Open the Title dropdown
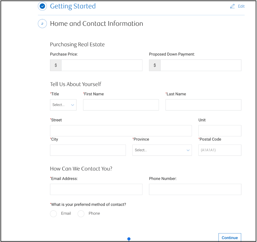Screen dimensions: 257x242 (x=63, y=105)
